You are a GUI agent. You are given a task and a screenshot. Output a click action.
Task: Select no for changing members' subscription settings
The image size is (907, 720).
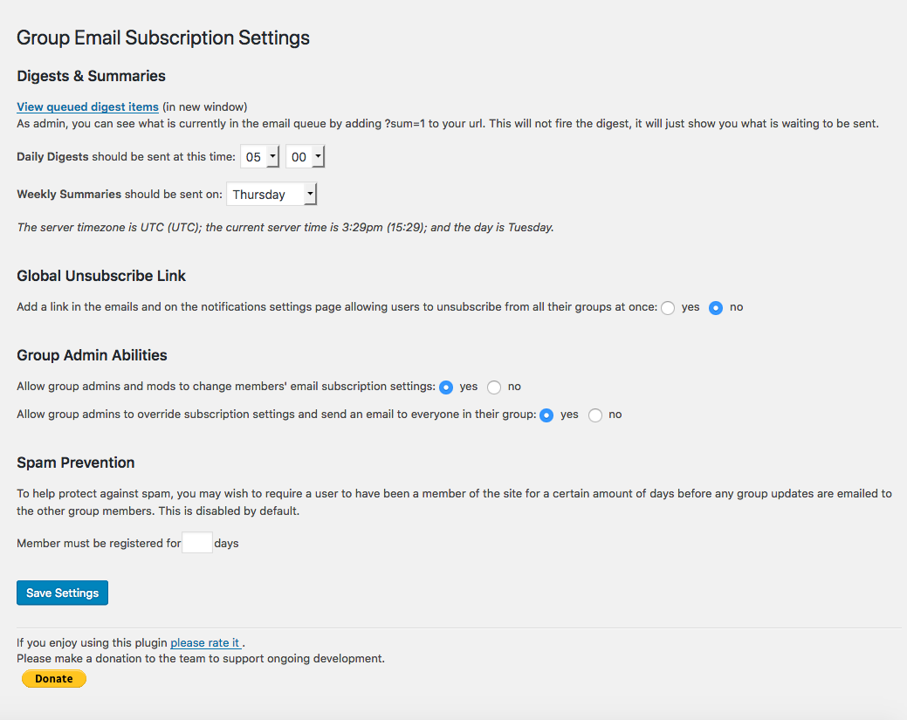[494, 387]
